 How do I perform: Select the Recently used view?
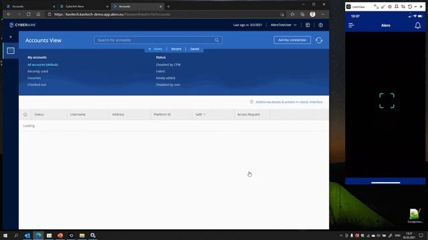point(37,71)
